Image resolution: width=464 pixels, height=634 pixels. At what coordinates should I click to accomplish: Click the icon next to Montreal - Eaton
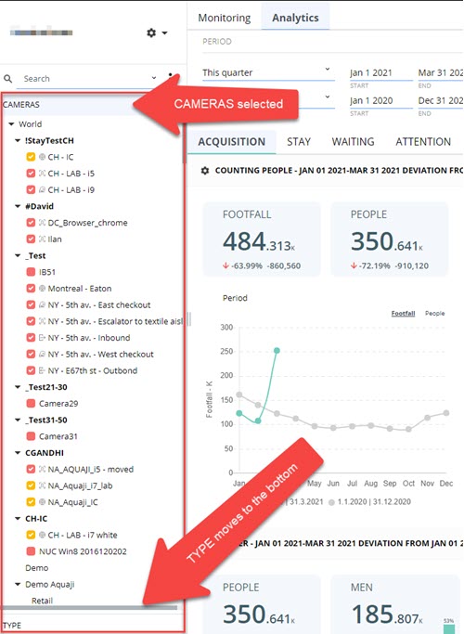(42, 289)
